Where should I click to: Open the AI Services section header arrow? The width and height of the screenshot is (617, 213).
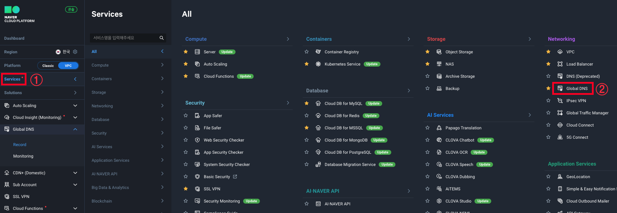(x=530, y=115)
